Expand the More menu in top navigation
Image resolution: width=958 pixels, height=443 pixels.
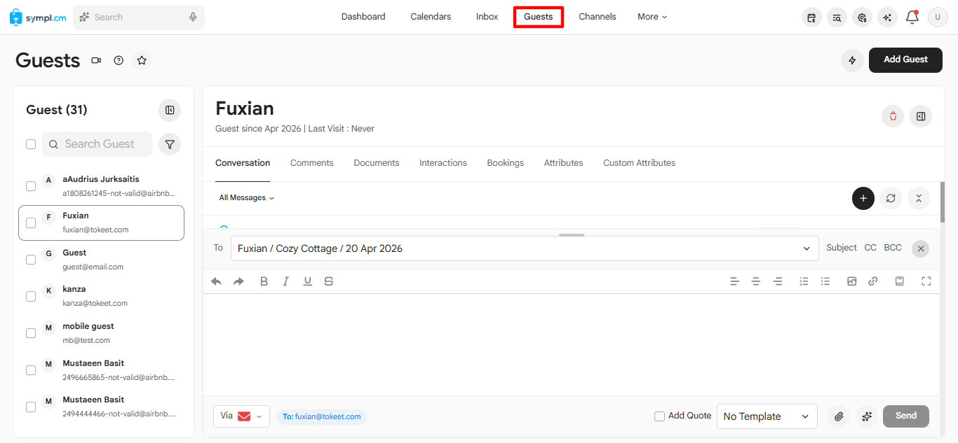pos(652,17)
